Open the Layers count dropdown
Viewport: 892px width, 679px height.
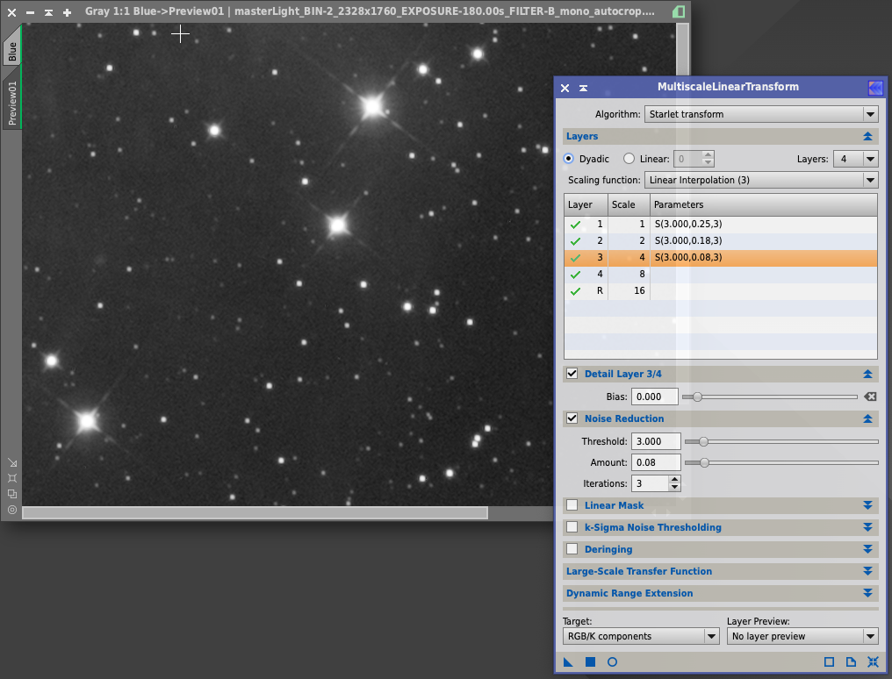856,159
